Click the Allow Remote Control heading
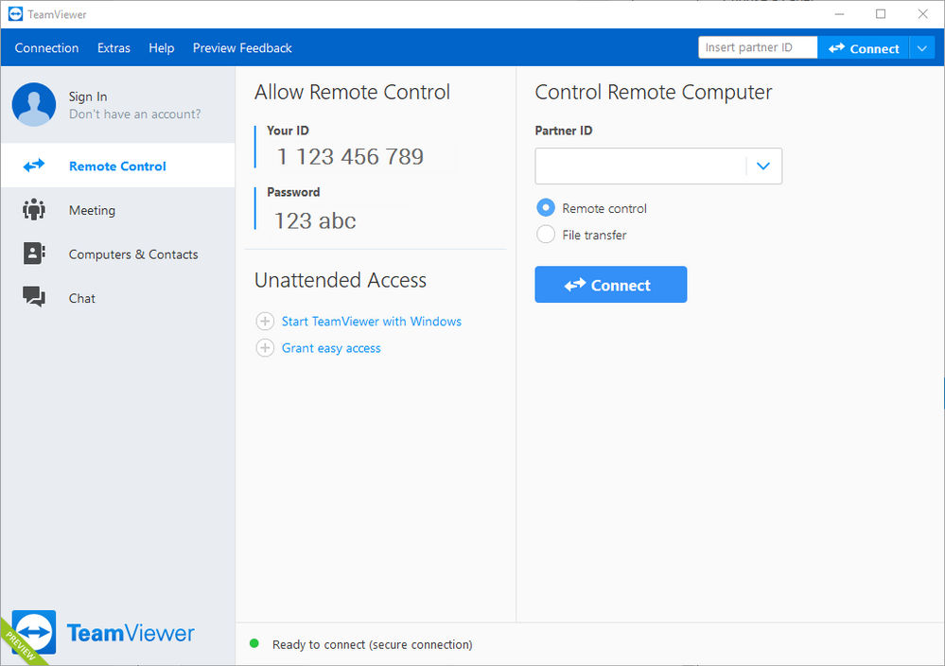 click(x=352, y=92)
